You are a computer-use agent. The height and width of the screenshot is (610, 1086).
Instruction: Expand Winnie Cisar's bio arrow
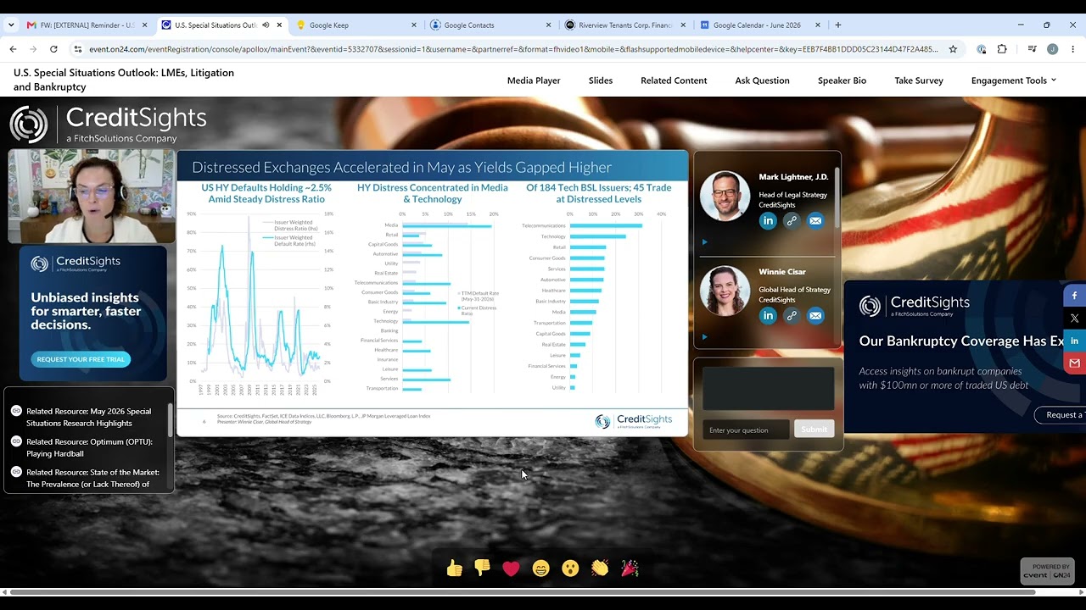[704, 337]
